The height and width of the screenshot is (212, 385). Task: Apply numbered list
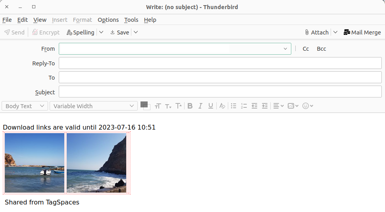(x=244, y=106)
